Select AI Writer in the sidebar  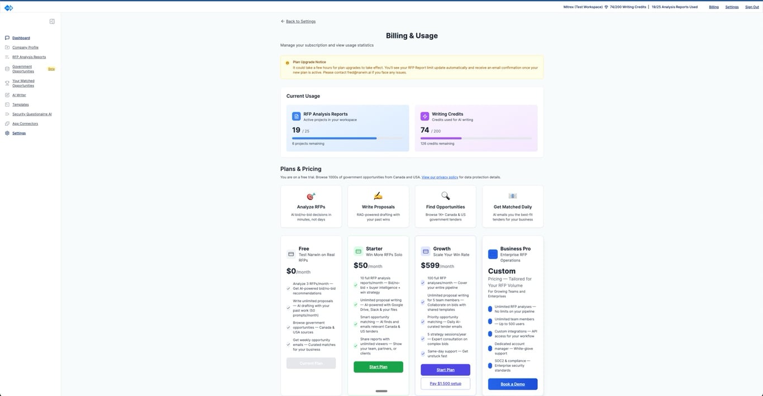[x=19, y=95]
